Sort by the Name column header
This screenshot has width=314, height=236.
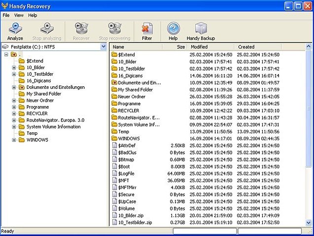136,47
